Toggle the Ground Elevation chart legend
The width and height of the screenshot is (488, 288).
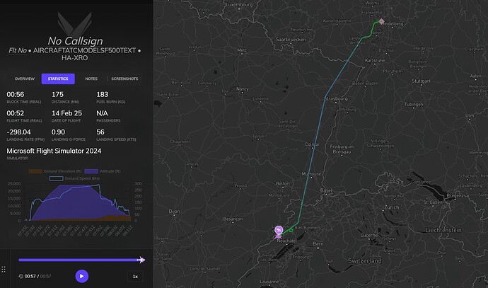54,171
